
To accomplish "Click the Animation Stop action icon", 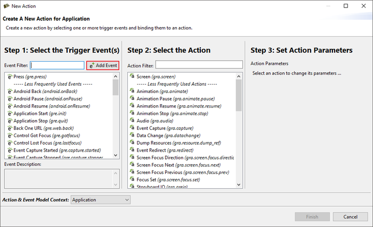I will [132, 113].
